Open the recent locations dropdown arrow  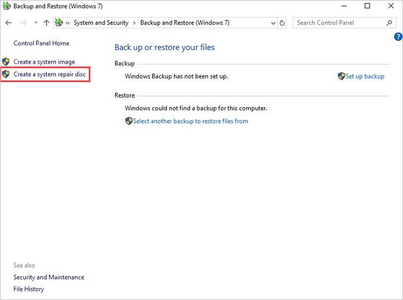[36, 23]
